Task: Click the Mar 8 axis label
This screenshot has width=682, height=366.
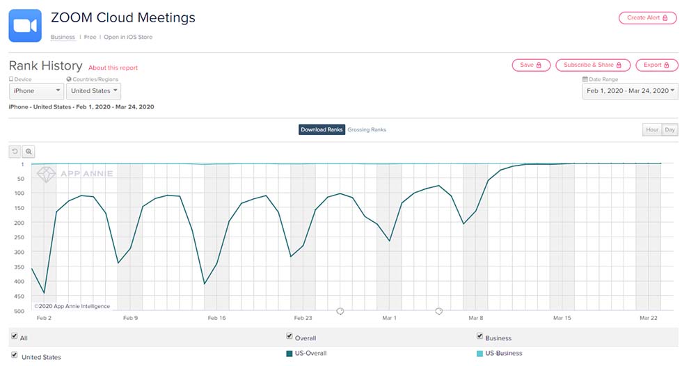Action: pyautogui.click(x=476, y=318)
